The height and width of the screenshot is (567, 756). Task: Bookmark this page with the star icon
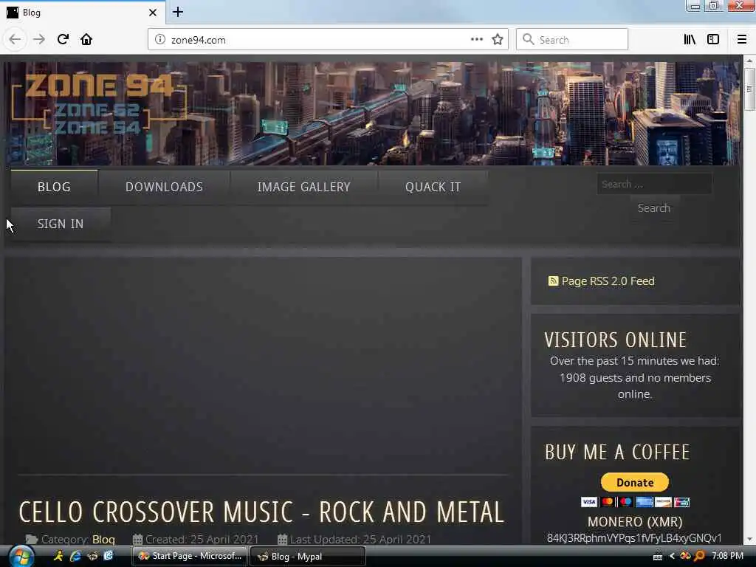tap(498, 40)
